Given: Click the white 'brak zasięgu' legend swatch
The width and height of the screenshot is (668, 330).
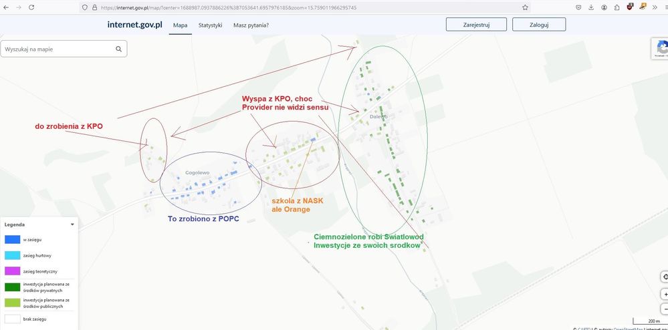Looking at the screenshot, I should tap(12, 319).
